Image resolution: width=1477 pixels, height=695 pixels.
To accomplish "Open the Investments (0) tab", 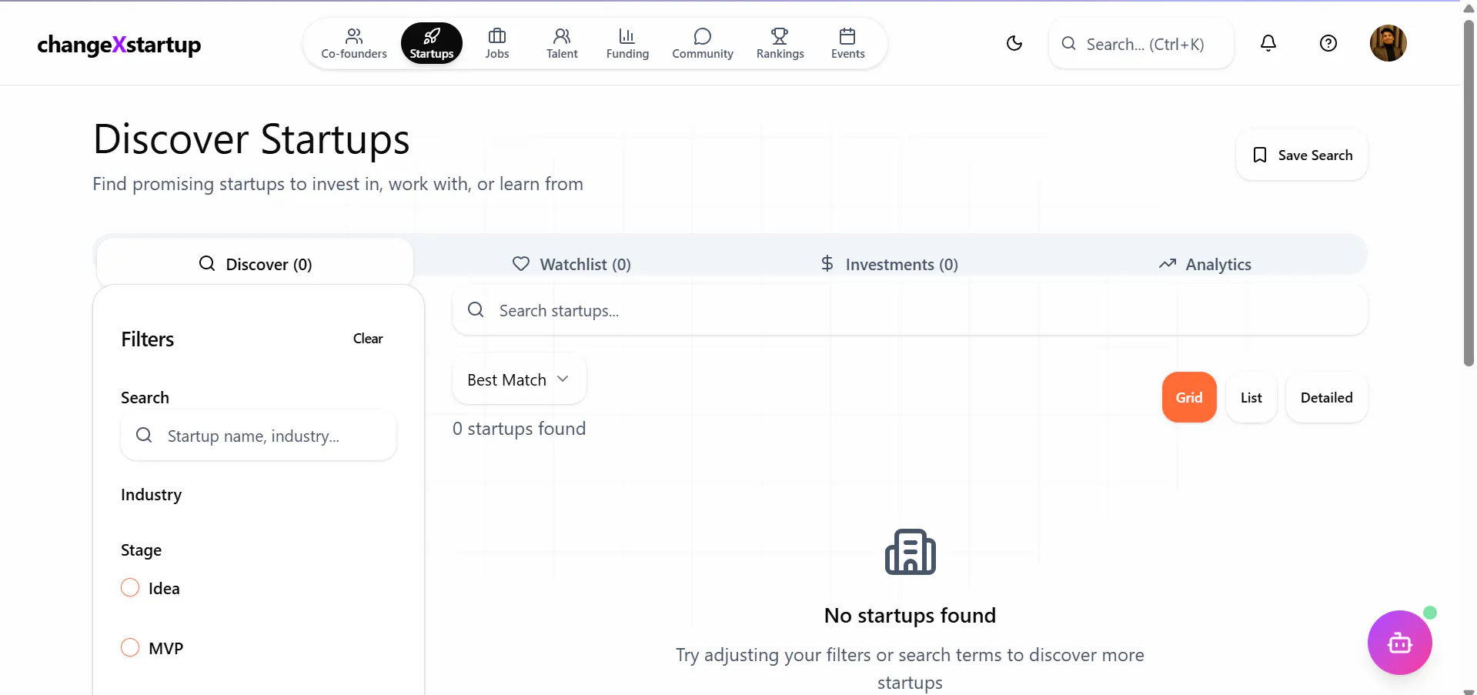I will tap(889, 264).
